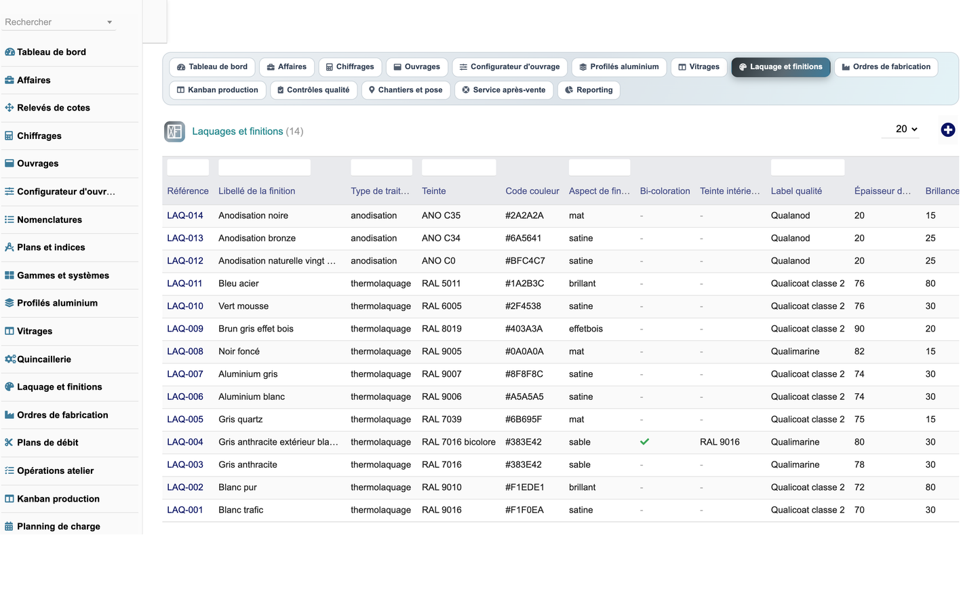Click the Laquages et finitions title link
Image resolution: width=980 pixels, height=606 pixels.
pos(237,132)
